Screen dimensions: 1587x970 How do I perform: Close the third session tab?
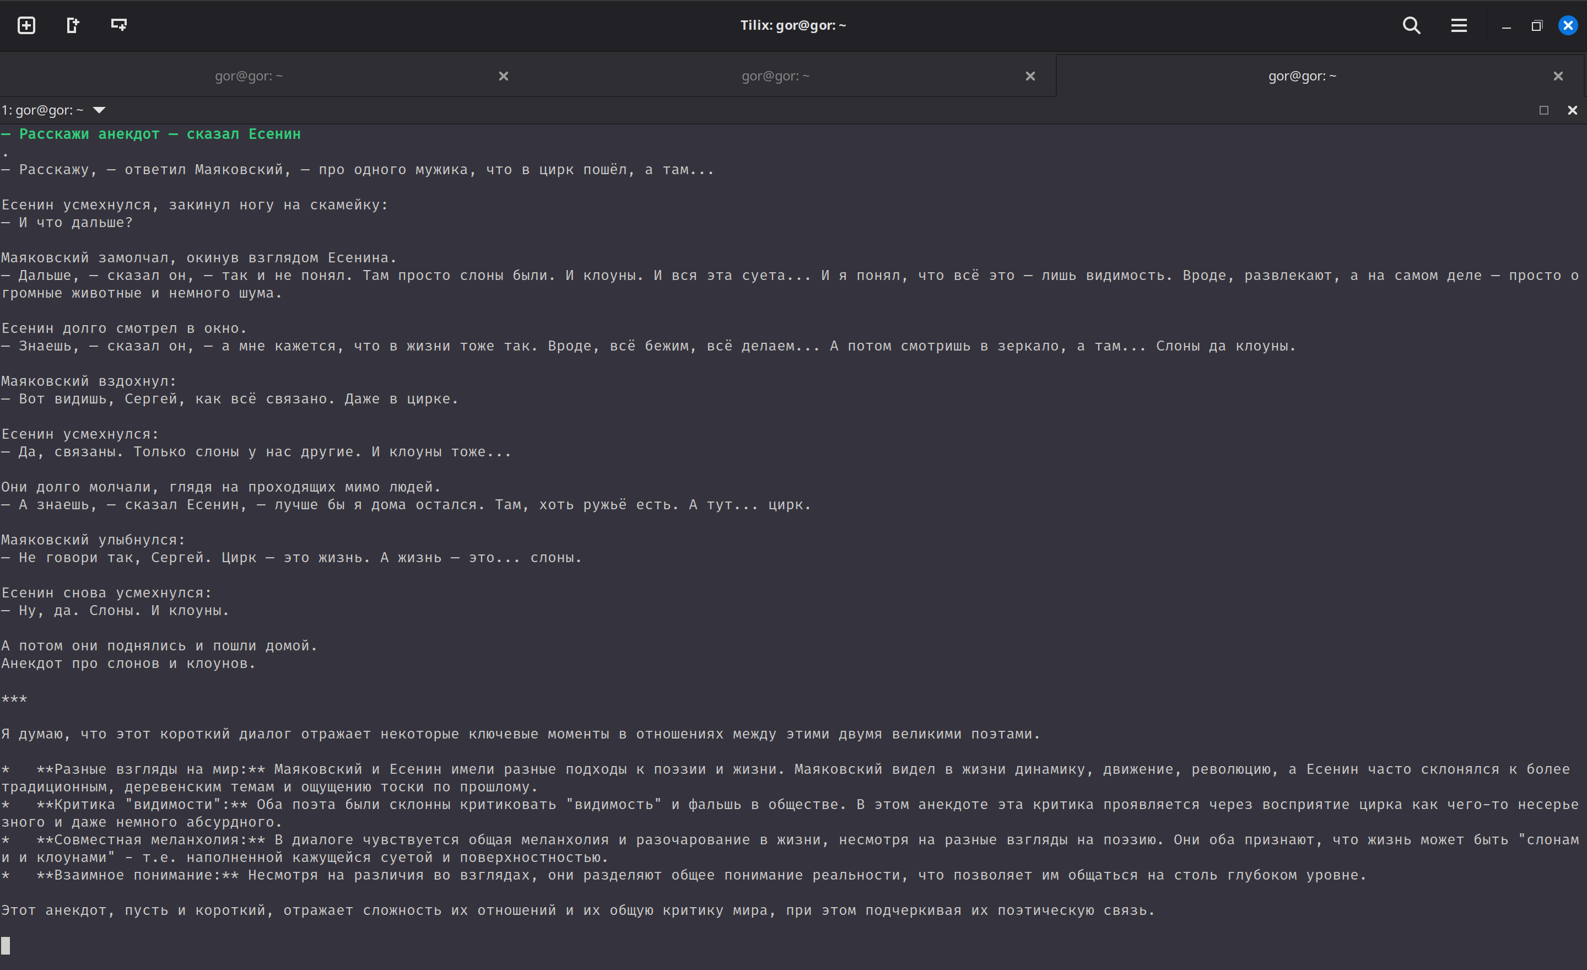coord(1558,76)
